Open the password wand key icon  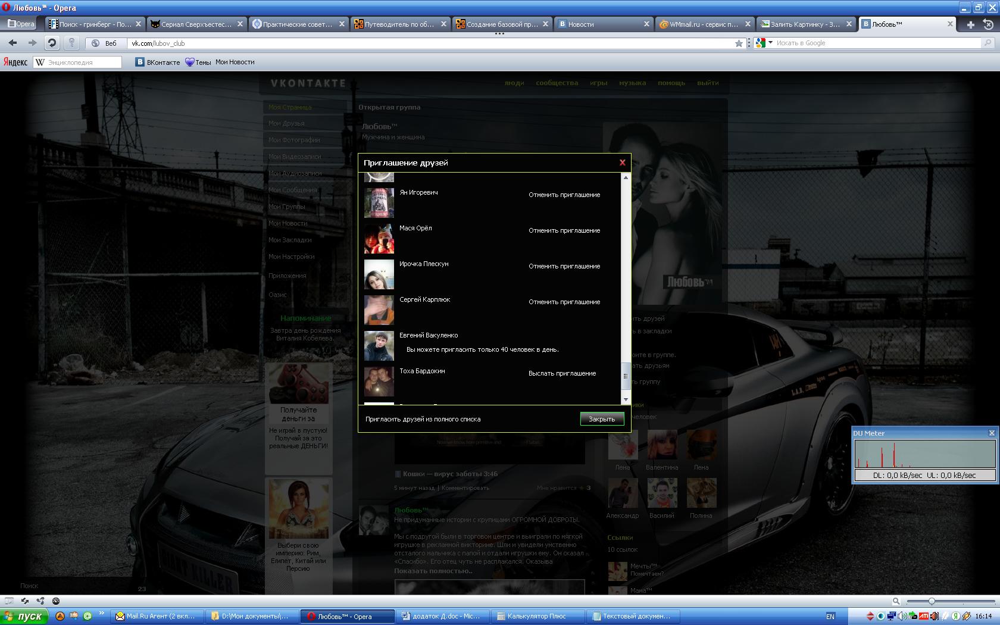coord(71,43)
